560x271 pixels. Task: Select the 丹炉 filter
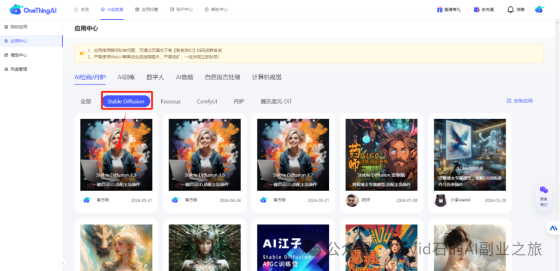click(239, 102)
